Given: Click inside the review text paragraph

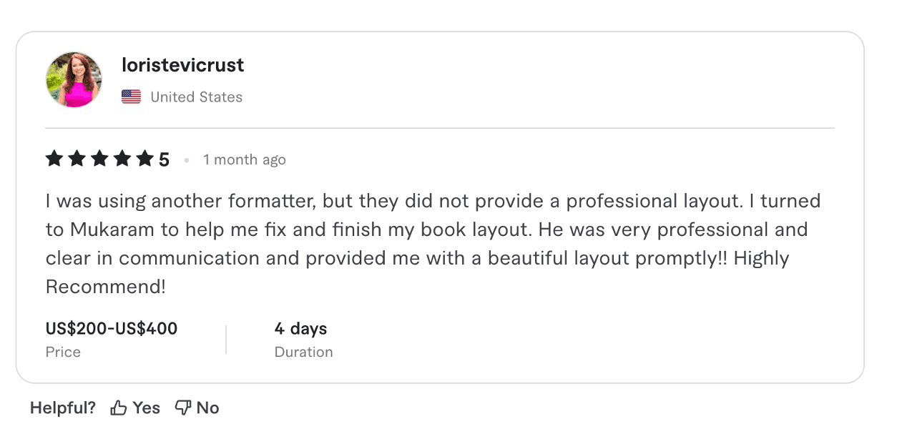Looking at the screenshot, I should (x=429, y=243).
